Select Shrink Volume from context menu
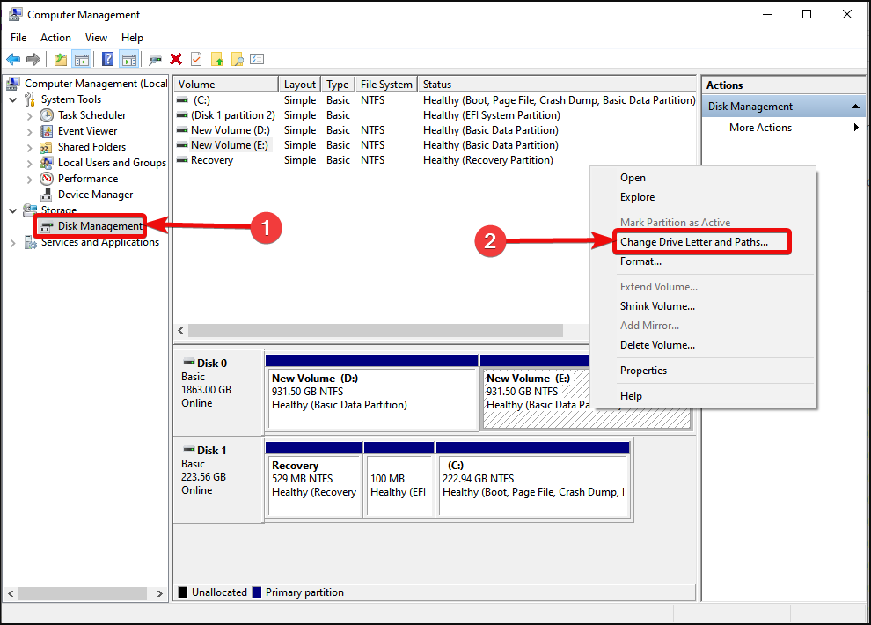 (657, 306)
